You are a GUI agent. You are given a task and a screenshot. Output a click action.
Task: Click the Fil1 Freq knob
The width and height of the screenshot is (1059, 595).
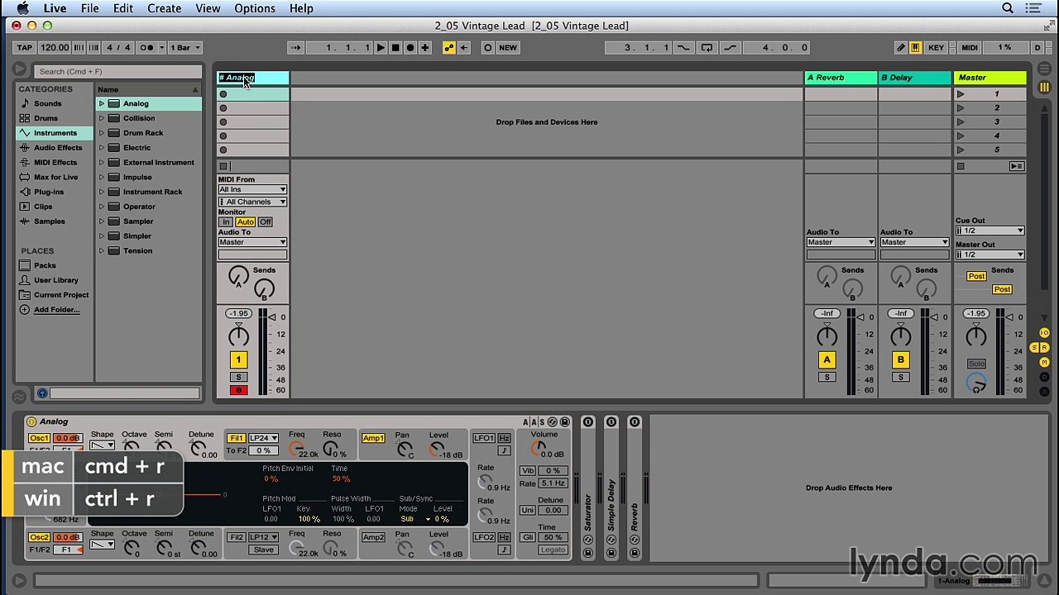point(296,450)
